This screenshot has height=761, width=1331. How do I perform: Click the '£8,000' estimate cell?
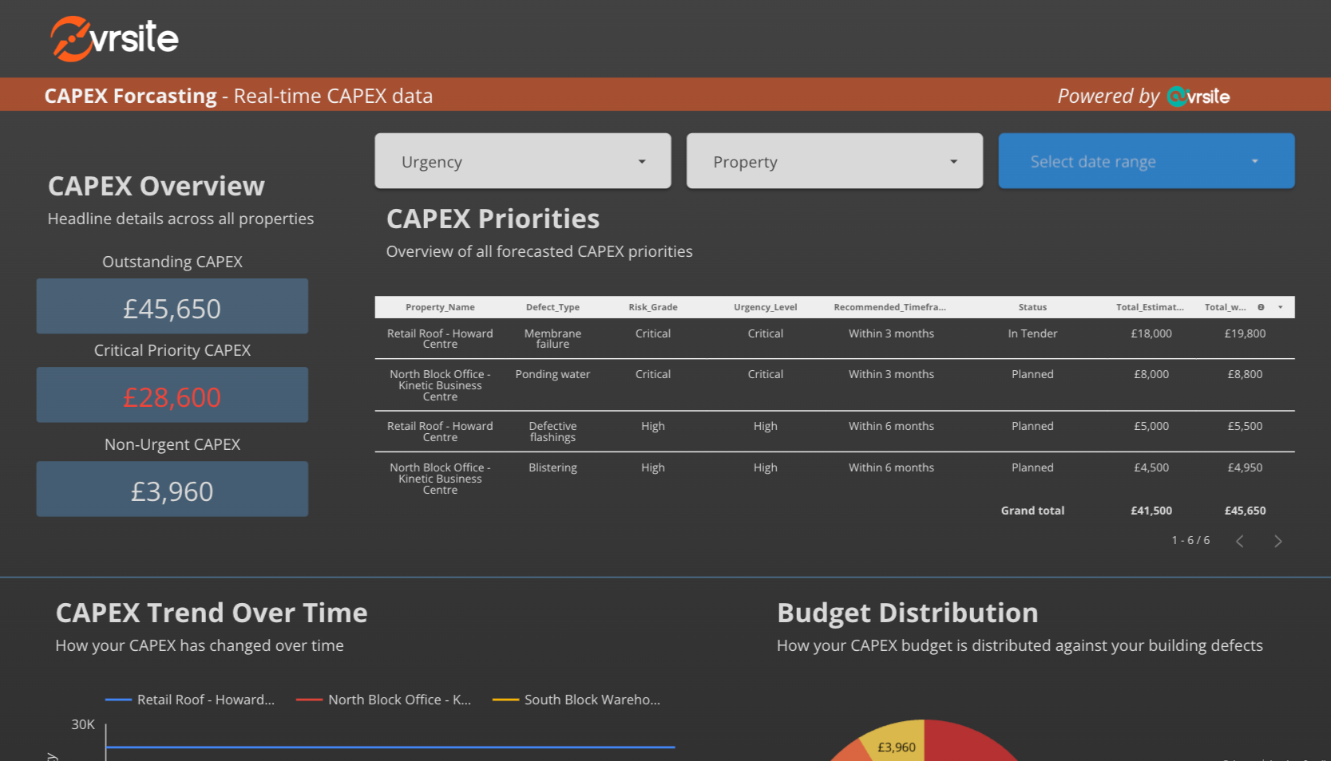(1151, 374)
